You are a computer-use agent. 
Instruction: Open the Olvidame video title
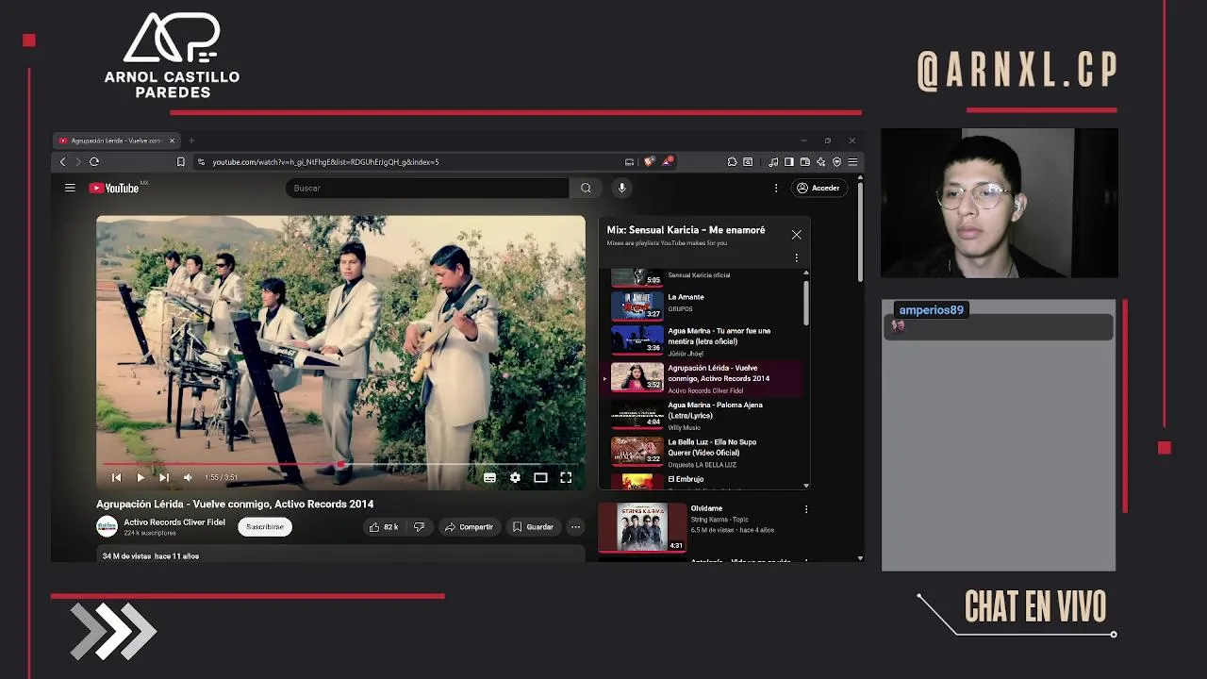click(706, 508)
